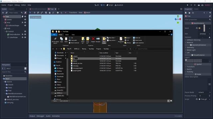Click the viewport distraction-free expand icon
The height and width of the screenshot is (119, 213).
coord(181,9)
